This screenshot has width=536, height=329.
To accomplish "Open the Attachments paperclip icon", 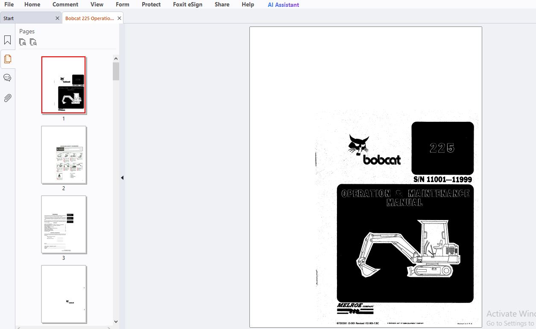I will tap(7, 98).
